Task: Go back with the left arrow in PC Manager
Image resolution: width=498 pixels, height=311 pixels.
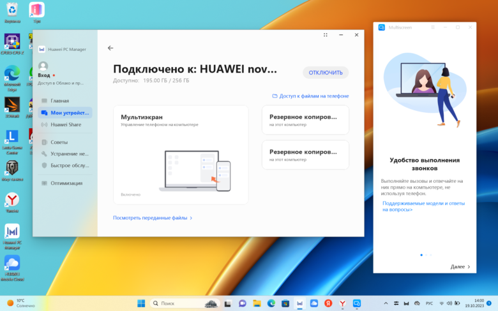Action: click(x=110, y=48)
